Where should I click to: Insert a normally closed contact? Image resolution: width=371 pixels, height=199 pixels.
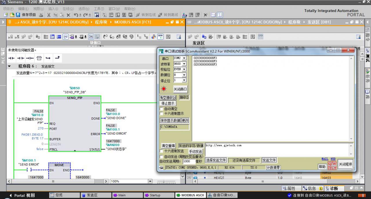point(21,58)
